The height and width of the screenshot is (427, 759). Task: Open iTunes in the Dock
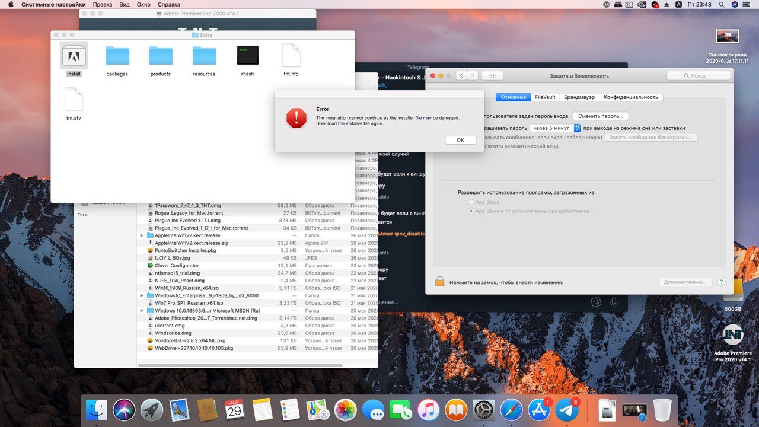point(428,410)
